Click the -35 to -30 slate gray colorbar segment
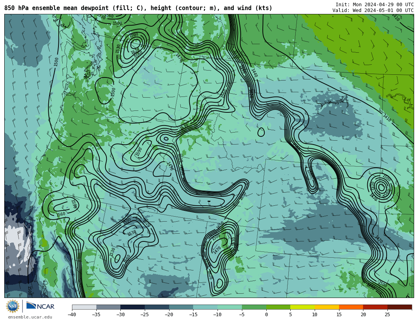Image resolution: width=418 pixels, height=322 pixels. click(x=108, y=307)
